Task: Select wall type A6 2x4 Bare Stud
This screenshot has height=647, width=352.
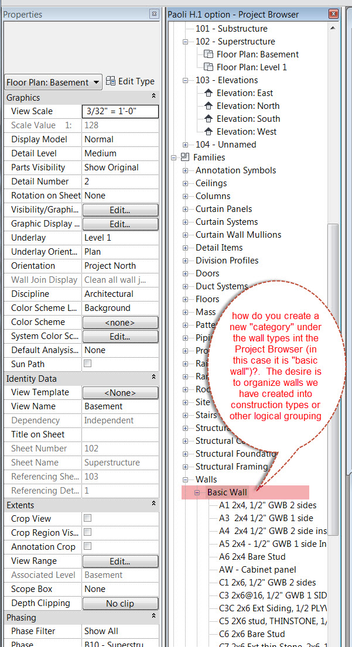Action: pyautogui.click(x=252, y=557)
